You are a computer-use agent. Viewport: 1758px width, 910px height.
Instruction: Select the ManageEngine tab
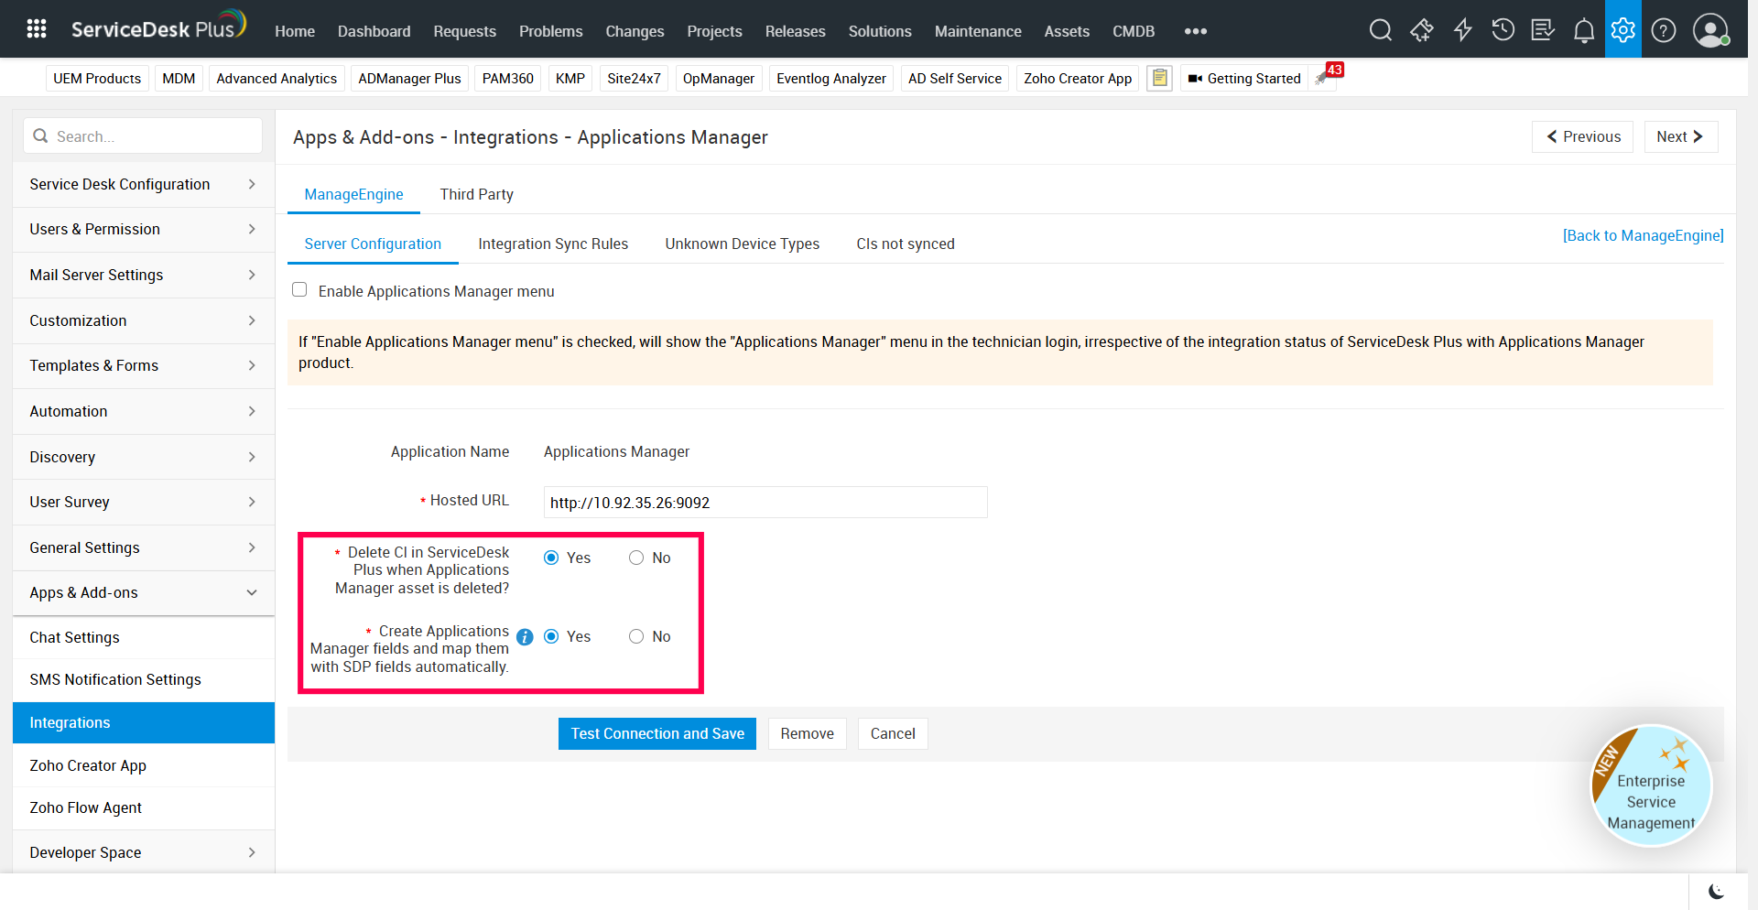[353, 194]
